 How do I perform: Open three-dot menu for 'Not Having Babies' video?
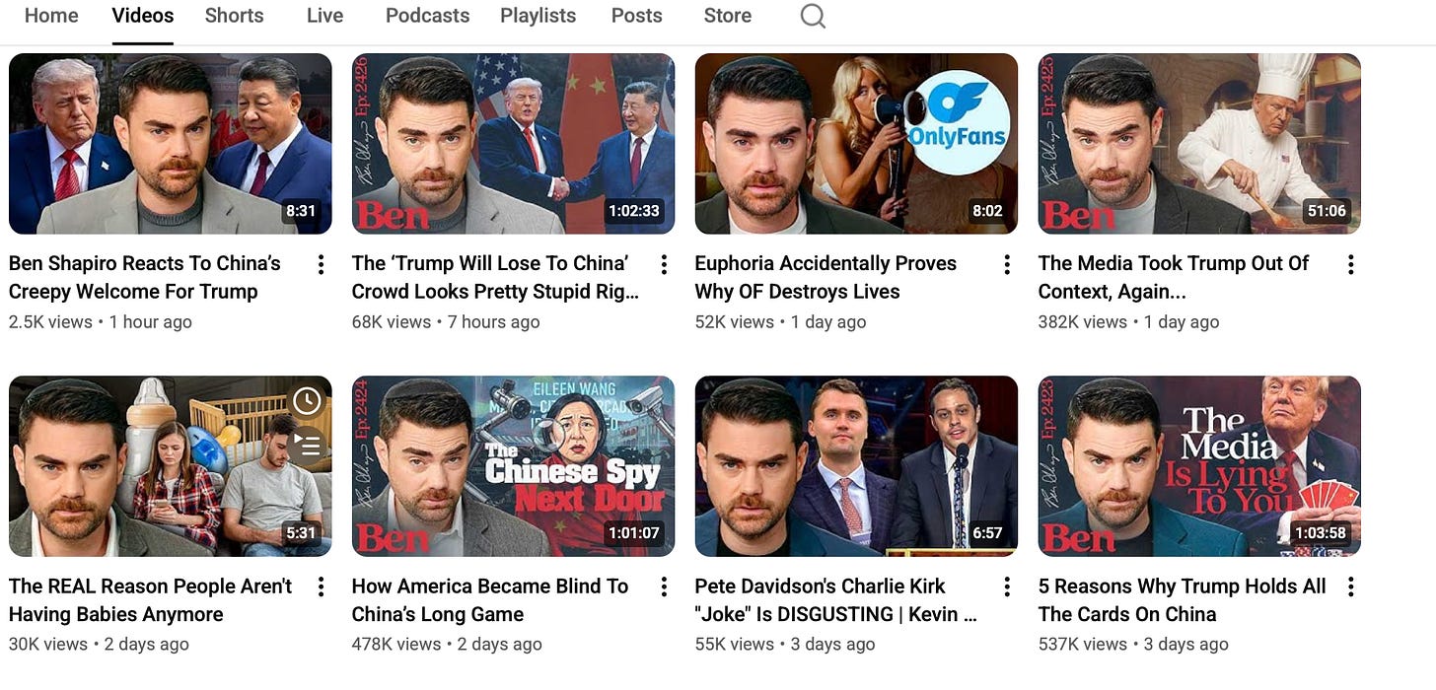(321, 587)
